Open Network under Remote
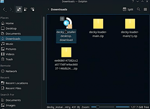The height and width of the screenshot is (109, 150). (21, 71)
